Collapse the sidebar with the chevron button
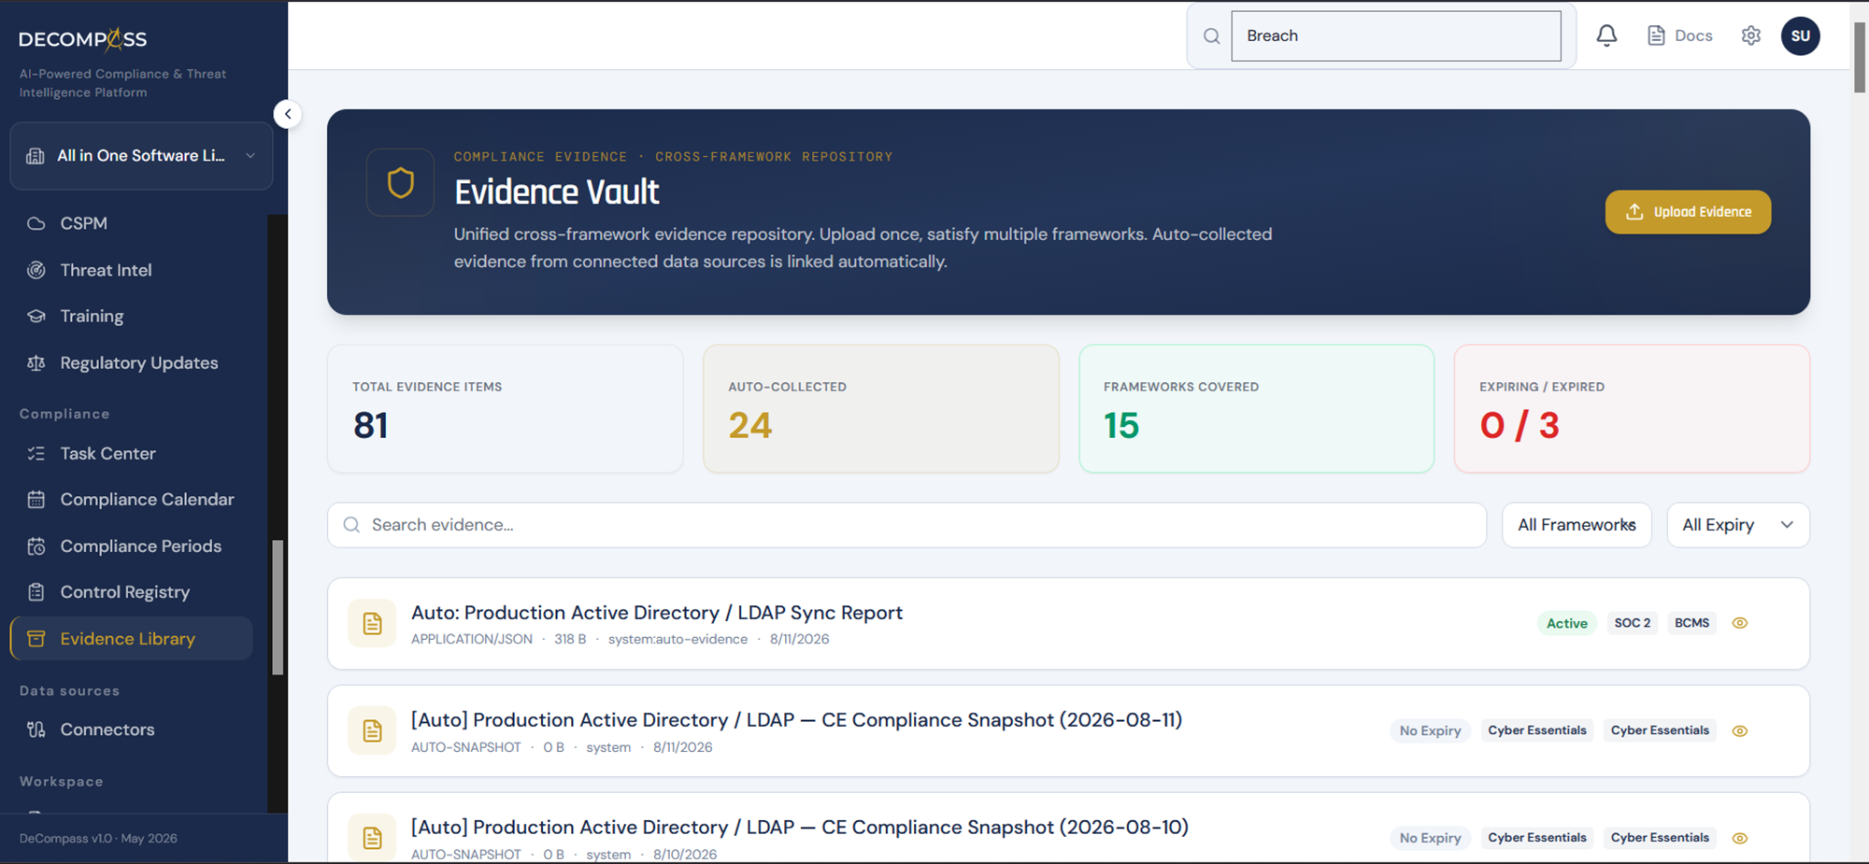 [288, 114]
